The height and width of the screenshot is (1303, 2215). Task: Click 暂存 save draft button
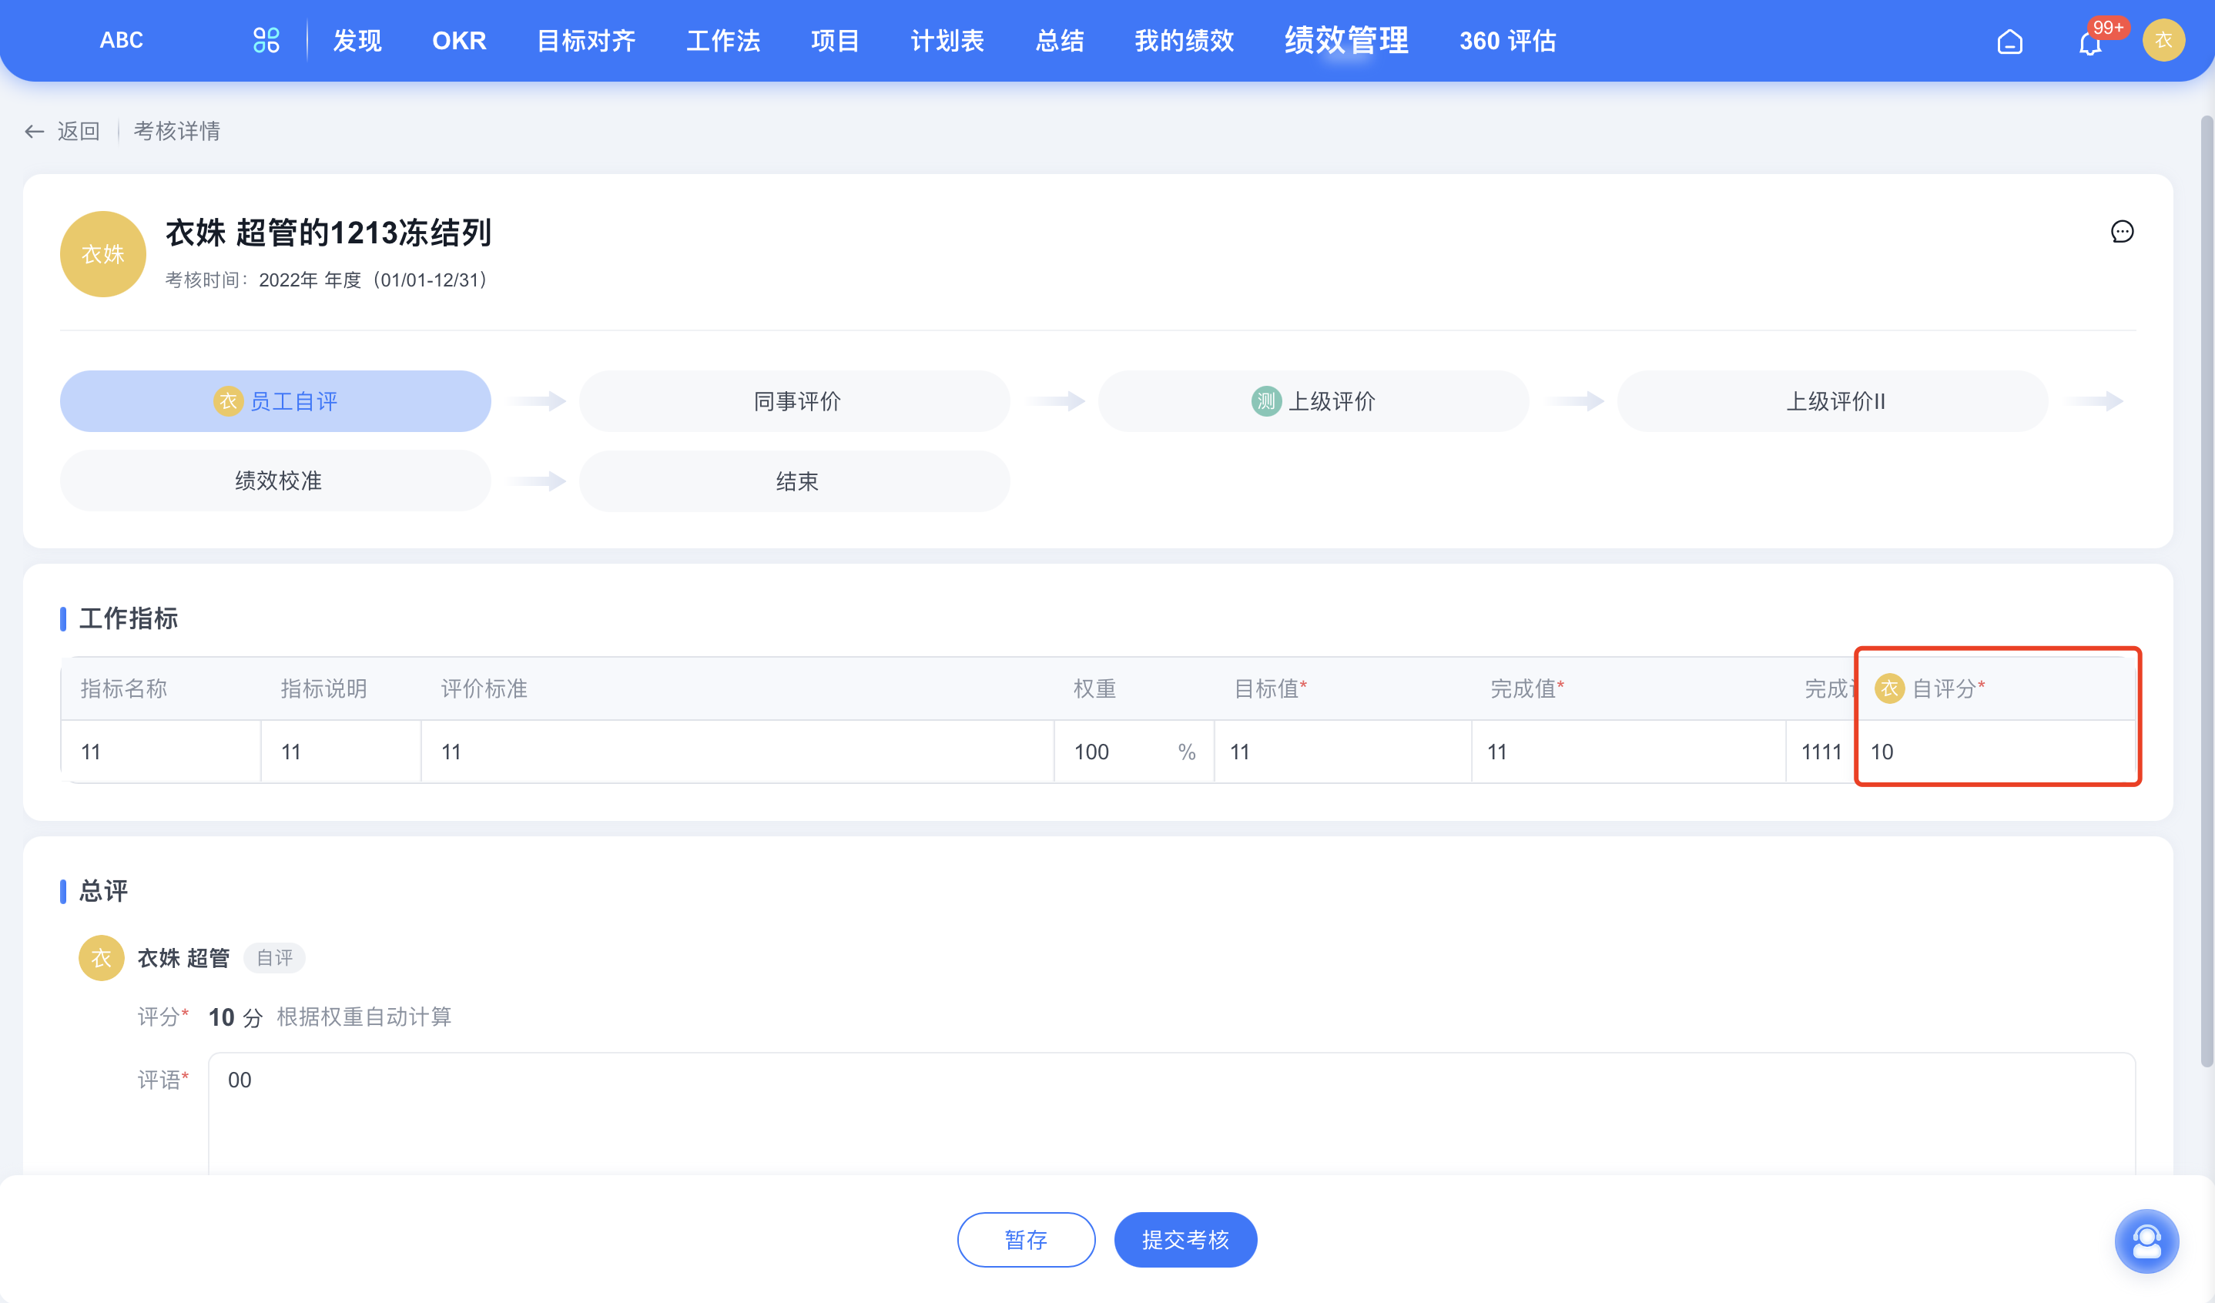[1025, 1238]
